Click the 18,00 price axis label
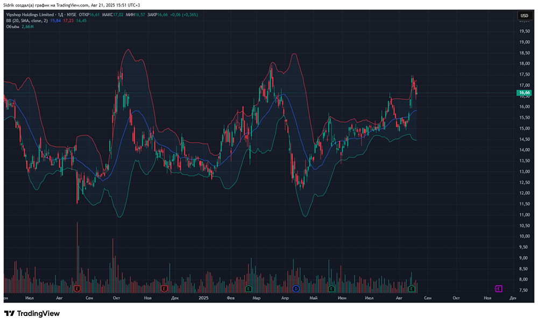 pyautogui.click(x=524, y=64)
